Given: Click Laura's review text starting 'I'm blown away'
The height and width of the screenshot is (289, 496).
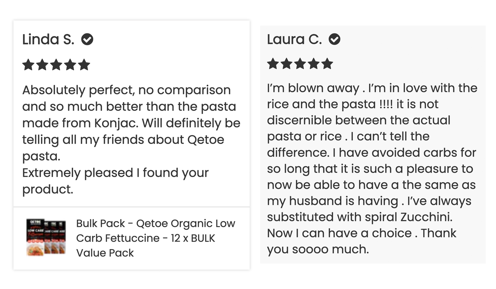Looking at the screenshot, I should 372,168.
